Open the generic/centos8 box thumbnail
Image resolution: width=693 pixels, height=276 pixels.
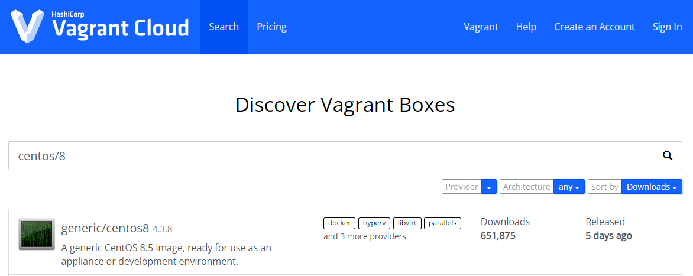click(x=37, y=234)
